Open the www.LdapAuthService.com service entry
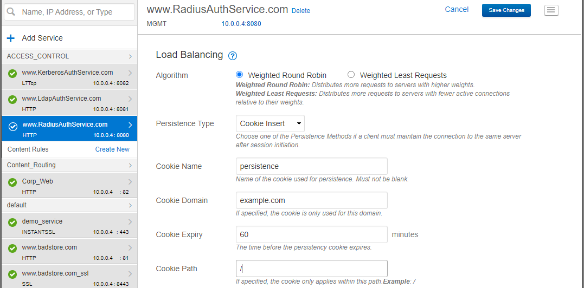Image resolution: width=584 pixels, height=288 pixels. coord(69,102)
